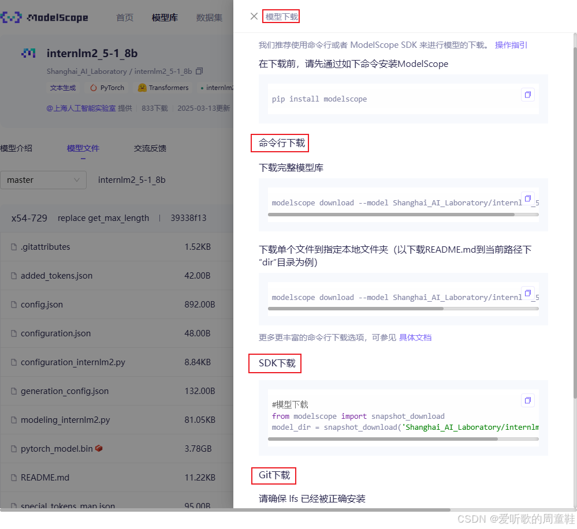Open the generation_config.json file
The width and height of the screenshot is (577, 529).
pos(65,391)
